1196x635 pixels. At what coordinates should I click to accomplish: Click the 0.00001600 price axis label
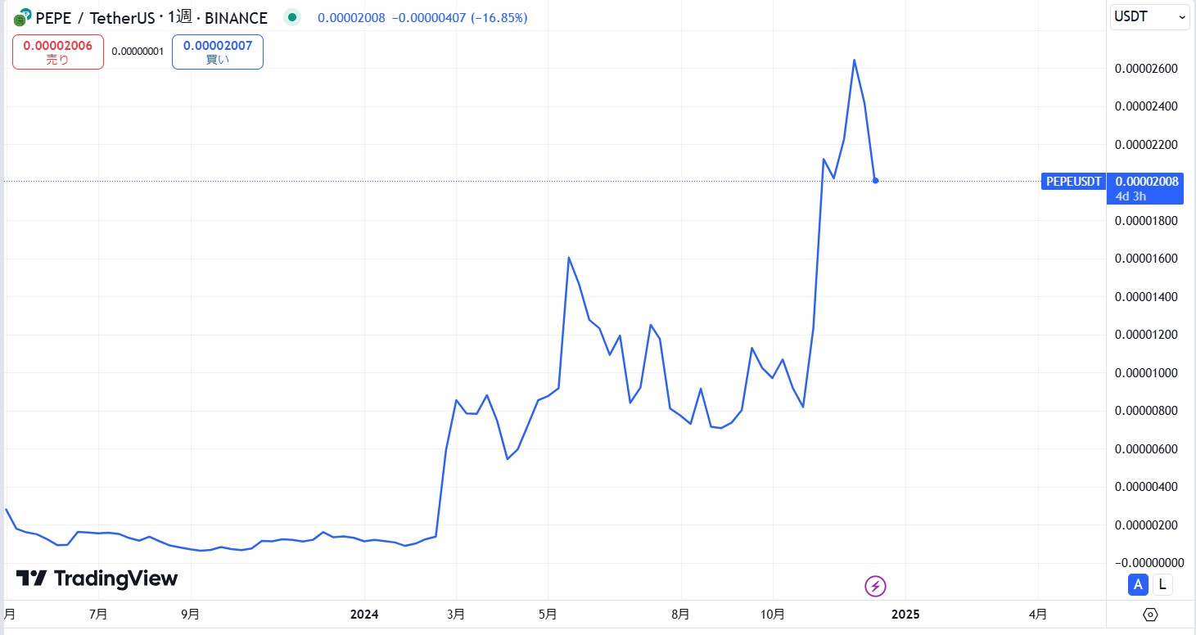1146,259
